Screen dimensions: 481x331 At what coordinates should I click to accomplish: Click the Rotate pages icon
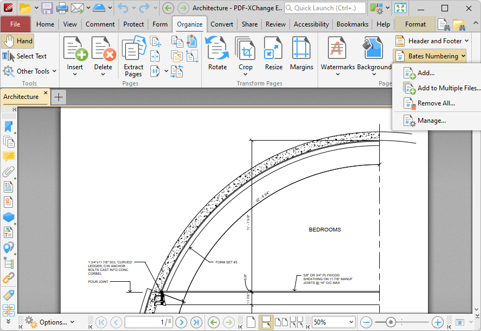pyautogui.click(x=217, y=48)
